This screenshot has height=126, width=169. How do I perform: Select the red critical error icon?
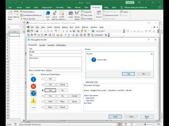click(x=33, y=86)
